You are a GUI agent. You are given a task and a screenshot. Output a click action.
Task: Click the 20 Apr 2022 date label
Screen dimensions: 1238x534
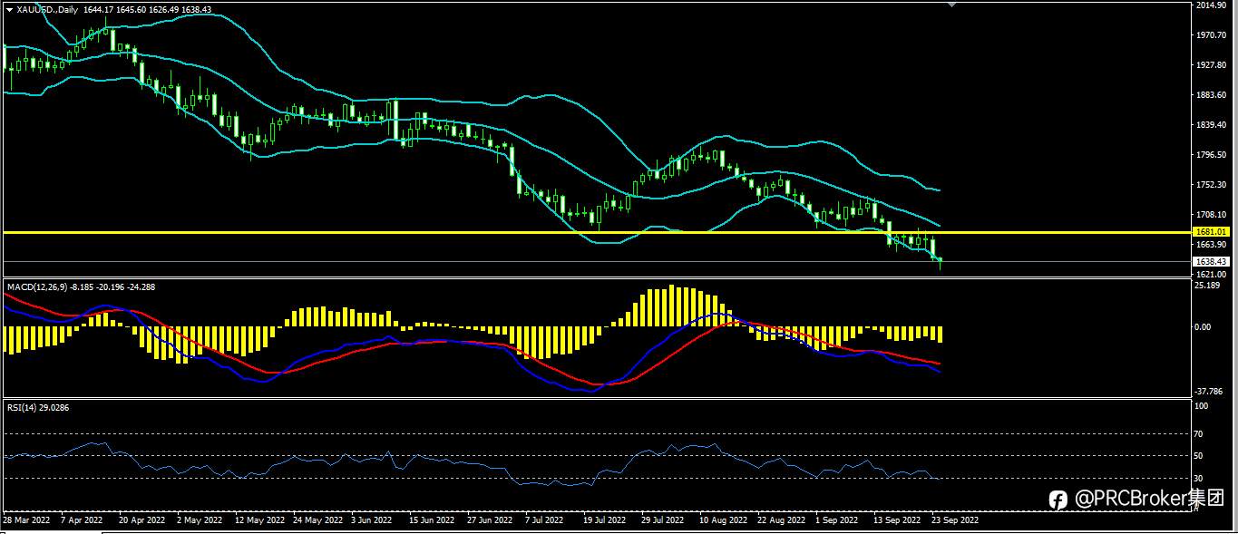tap(141, 521)
